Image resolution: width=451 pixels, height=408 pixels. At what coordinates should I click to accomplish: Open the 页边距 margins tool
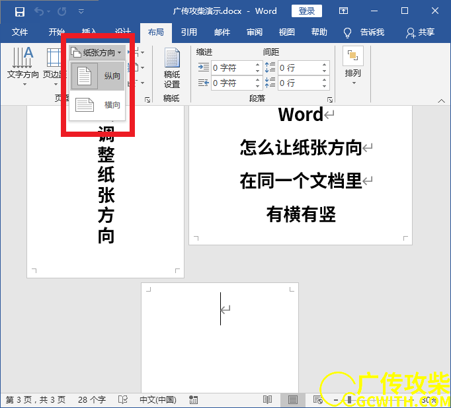pos(56,66)
